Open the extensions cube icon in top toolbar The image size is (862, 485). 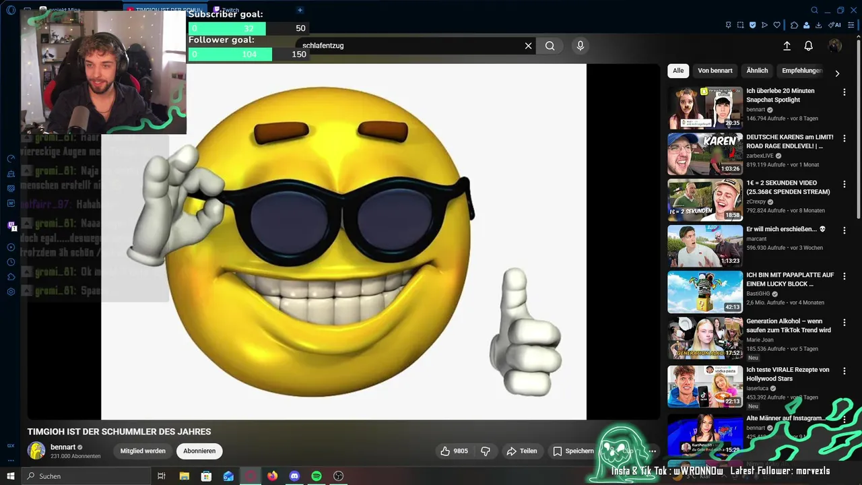pyautogui.click(x=794, y=25)
